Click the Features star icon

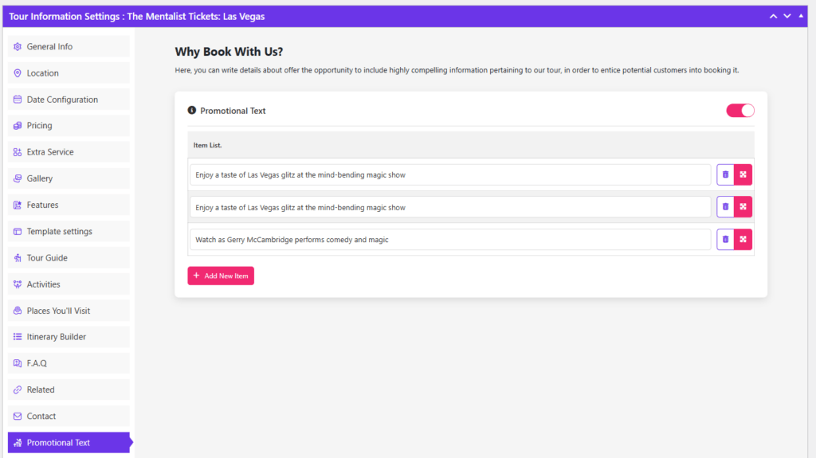pyautogui.click(x=18, y=205)
